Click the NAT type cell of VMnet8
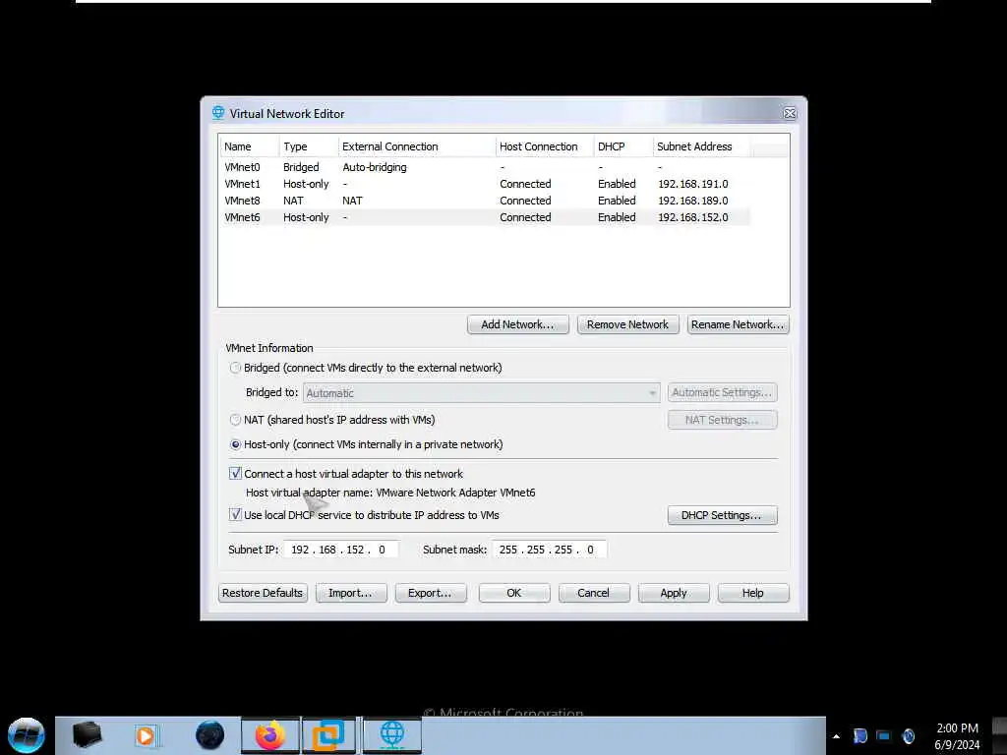Screen dimensions: 1007x755 tap(293, 201)
